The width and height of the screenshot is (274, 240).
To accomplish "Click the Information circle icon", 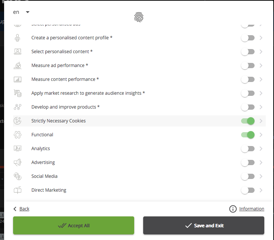I will (233, 209).
